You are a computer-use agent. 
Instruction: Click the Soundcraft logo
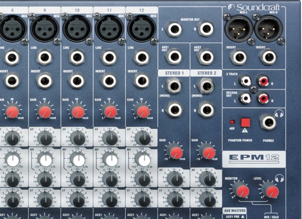click(254, 7)
